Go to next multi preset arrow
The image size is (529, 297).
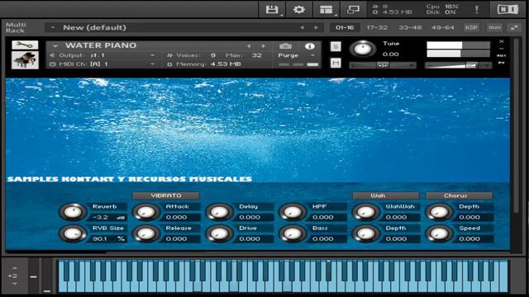coord(316,27)
